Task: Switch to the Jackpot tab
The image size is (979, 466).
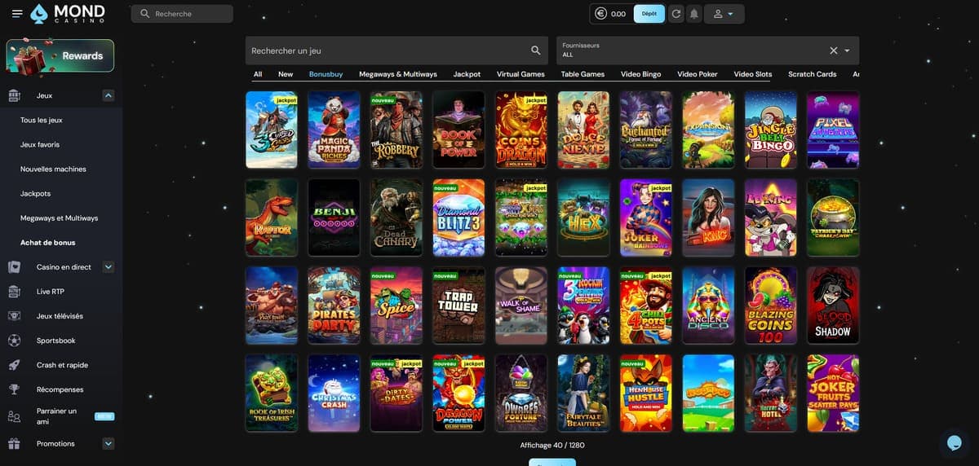Action: click(x=467, y=74)
